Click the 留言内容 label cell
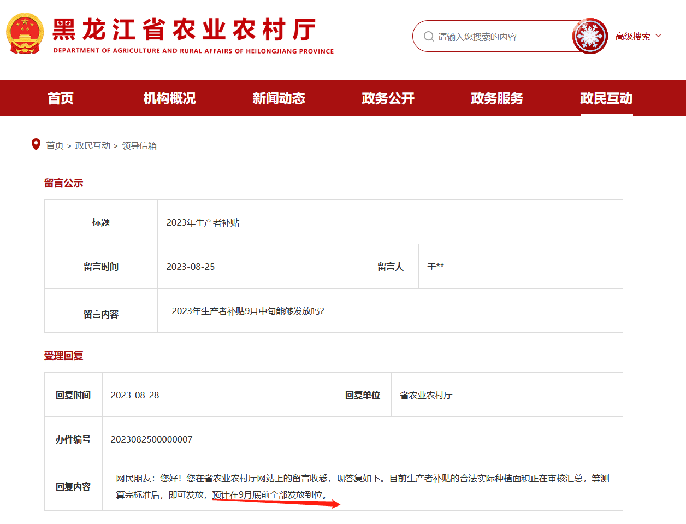Screen dimensions: 686x524 coord(101,311)
